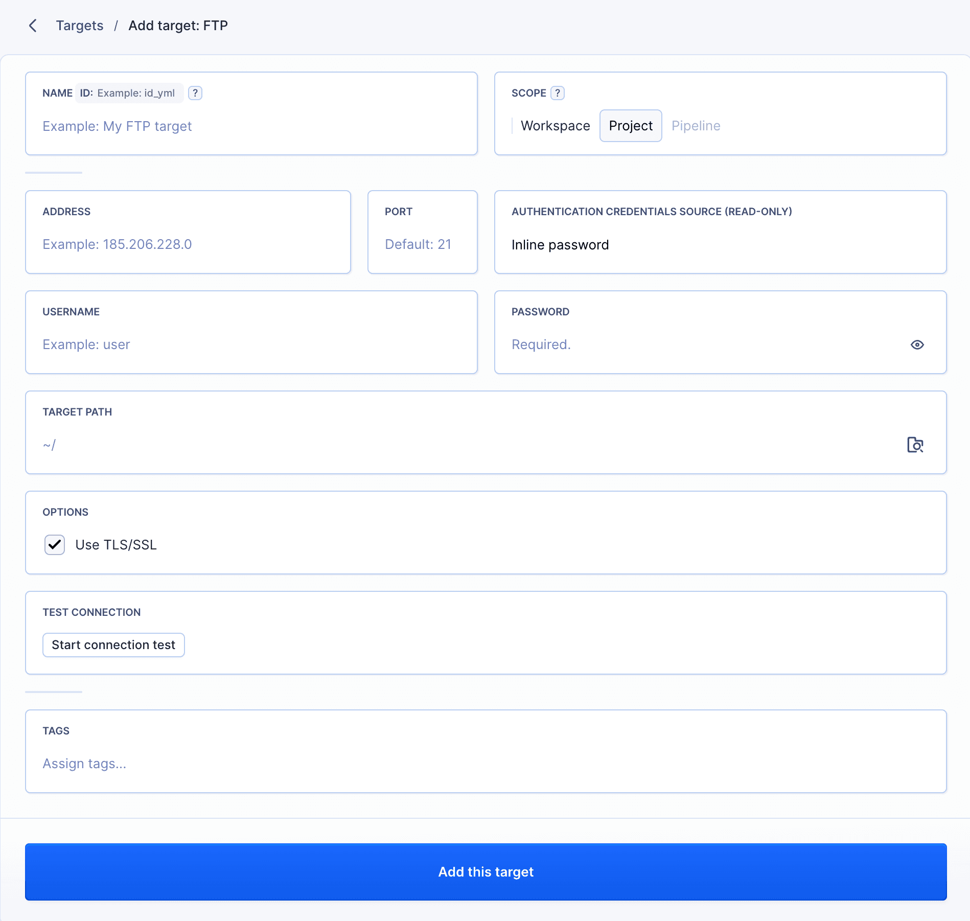Focus the Username input field
This screenshot has width=970, height=921.
click(x=251, y=344)
